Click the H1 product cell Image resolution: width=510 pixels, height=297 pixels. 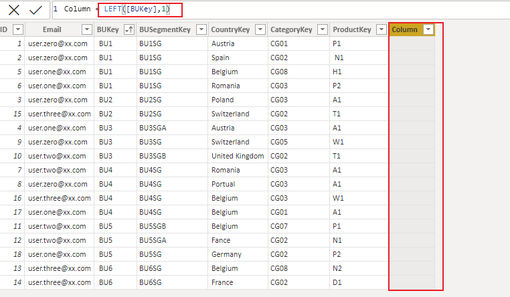pyautogui.click(x=359, y=72)
